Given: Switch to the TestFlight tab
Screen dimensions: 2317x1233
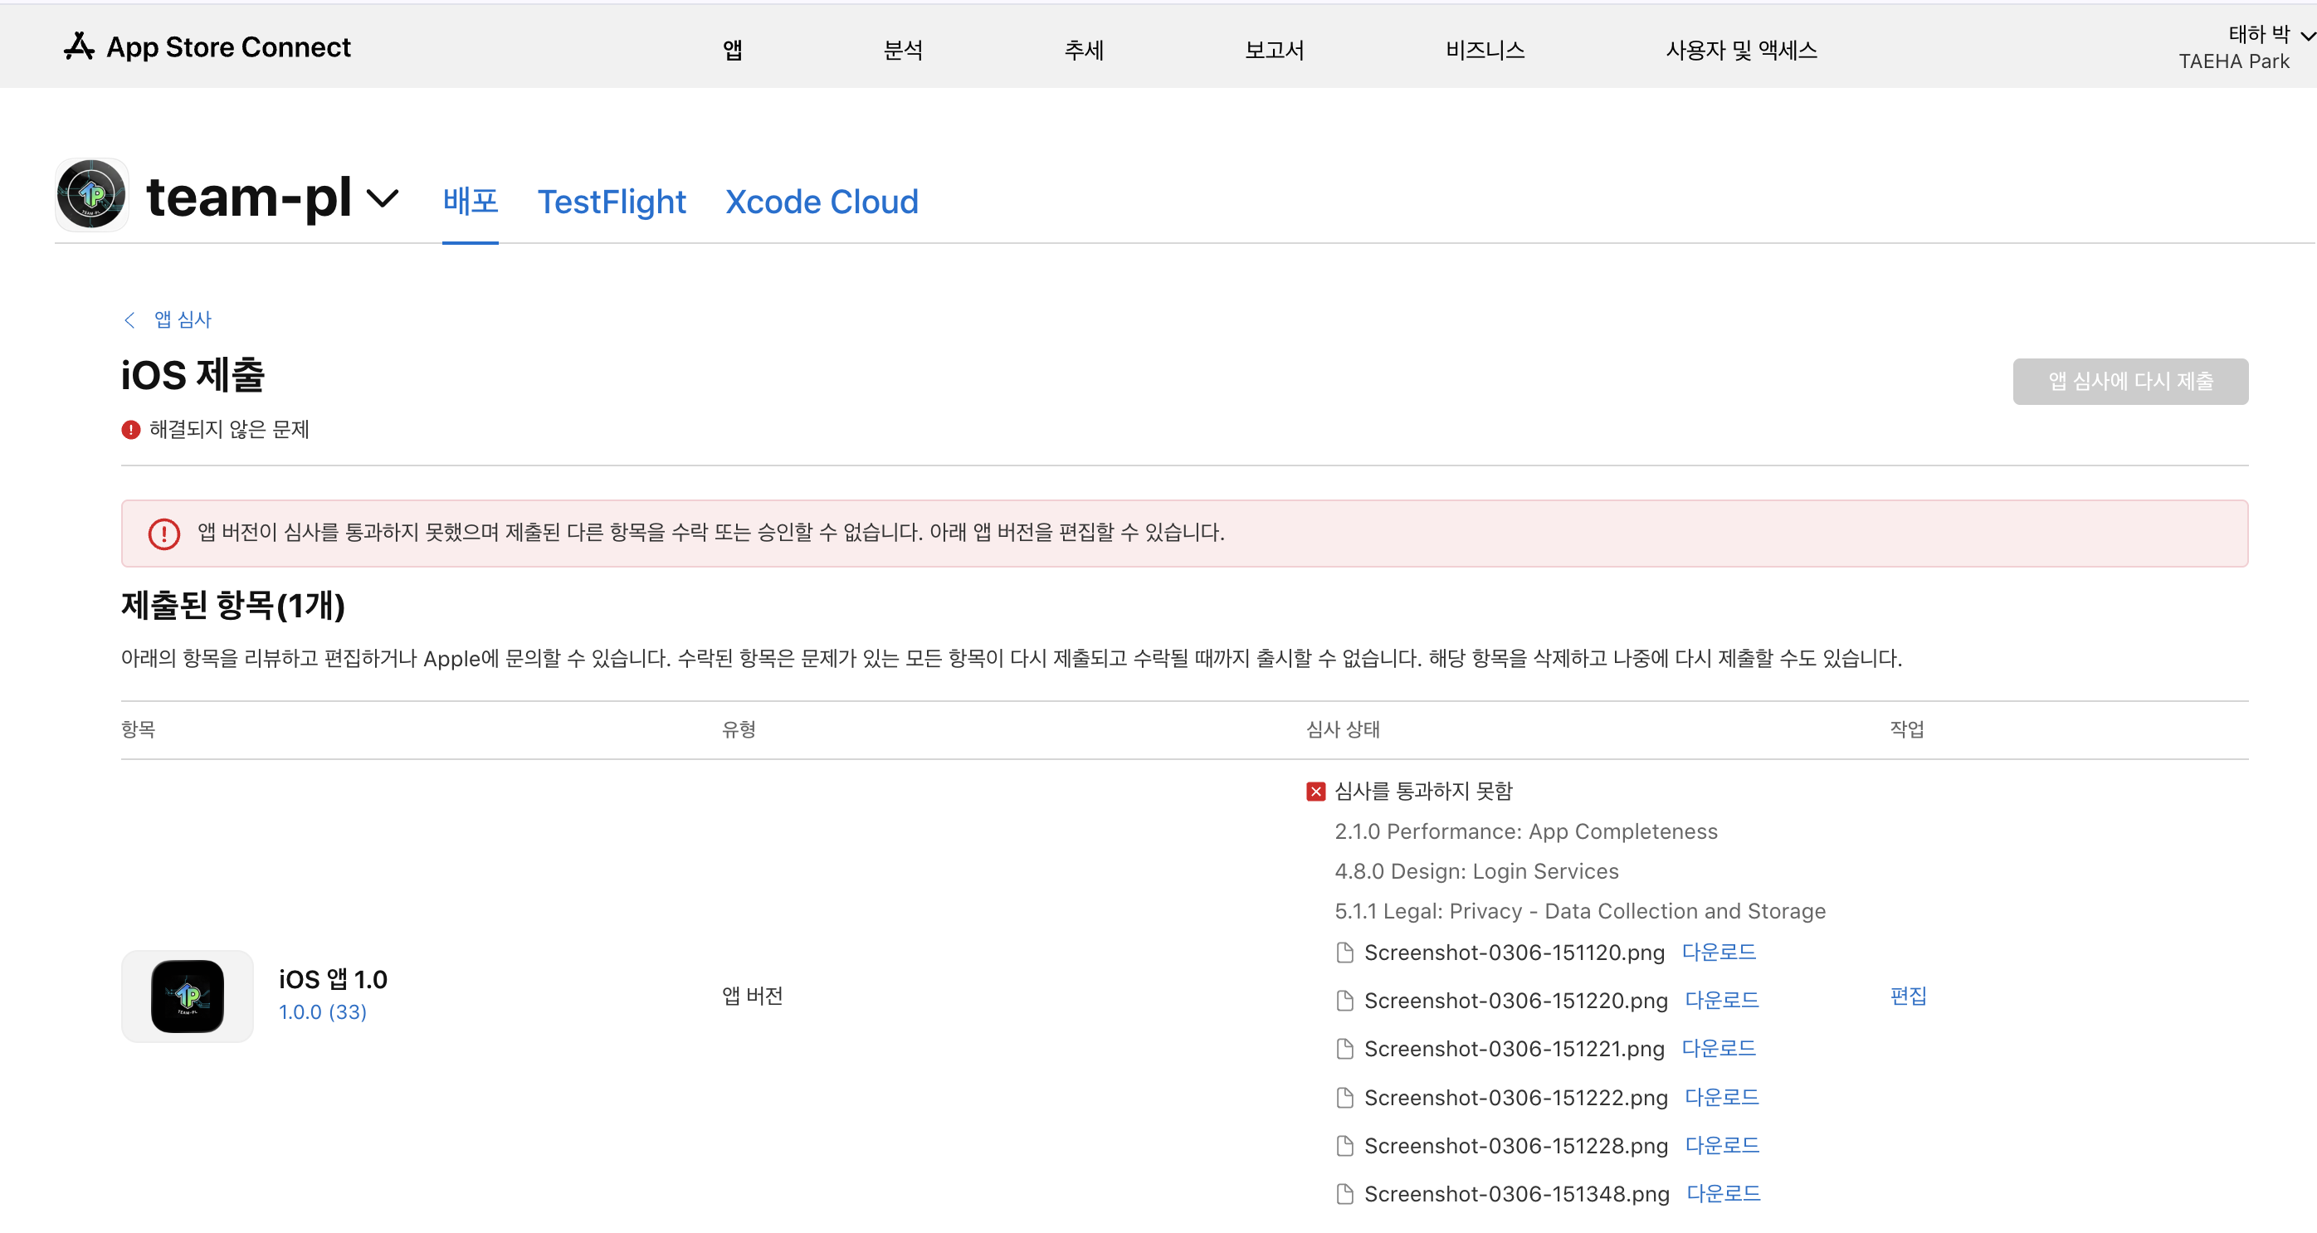Looking at the screenshot, I should (x=611, y=202).
